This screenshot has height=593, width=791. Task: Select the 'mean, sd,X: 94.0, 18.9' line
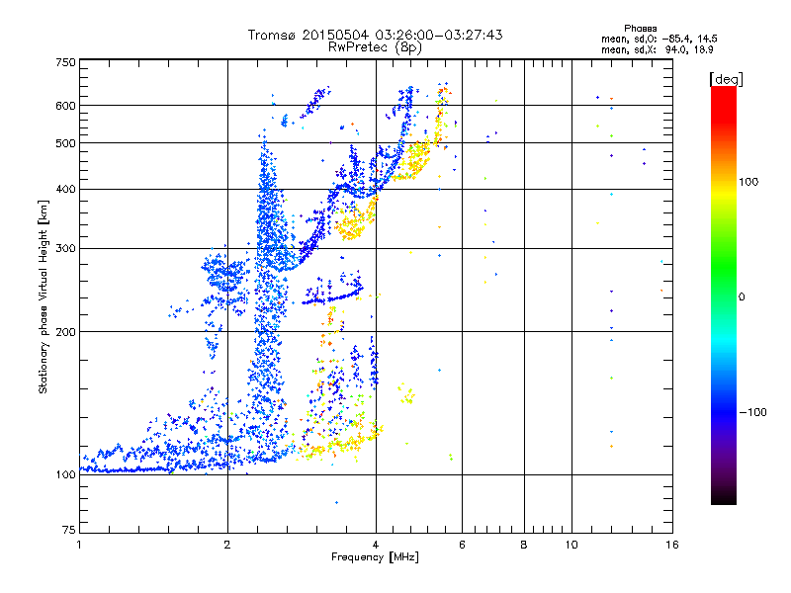[x=657, y=49]
